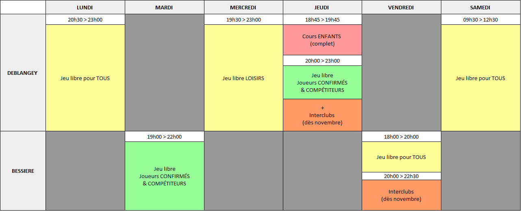Select Thursday's green Joueurs CONFIRMÉS block

pyautogui.click(x=322, y=83)
